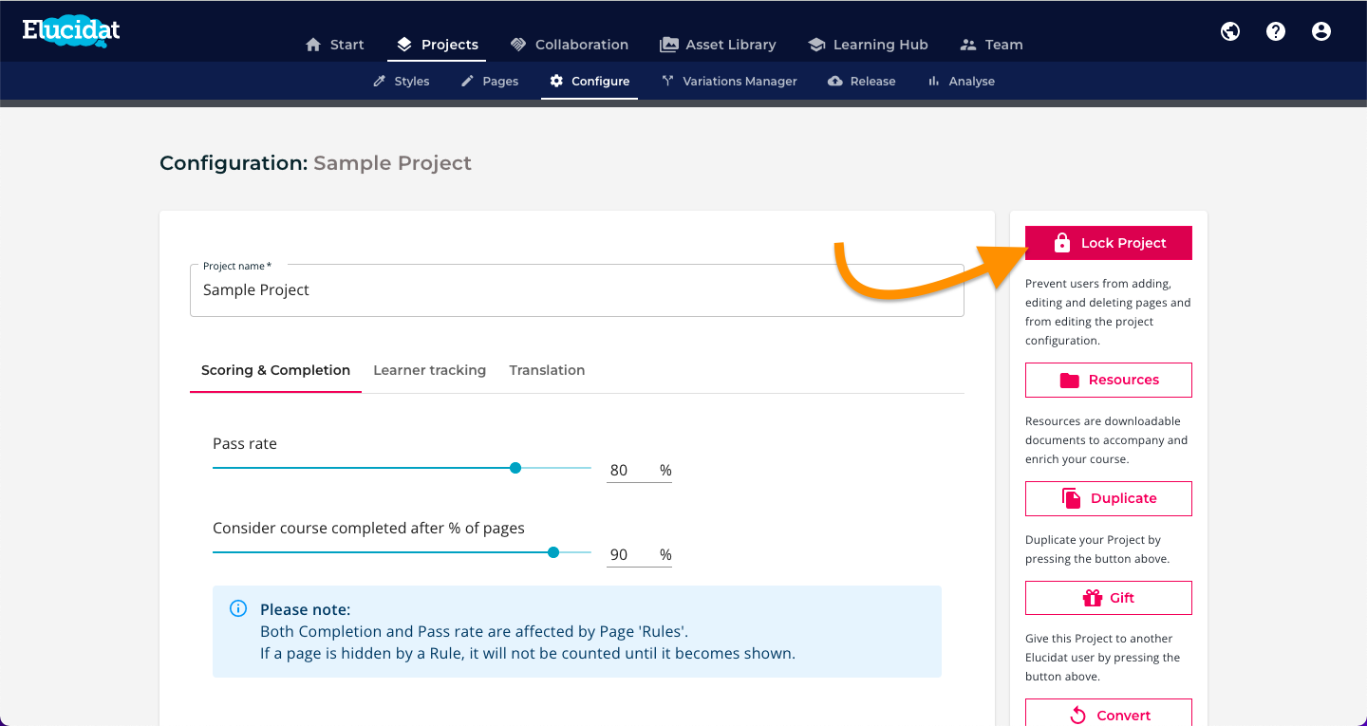Switch to Styles sub-navigation tab
The image size is (1367, 726).
[402, 82]
